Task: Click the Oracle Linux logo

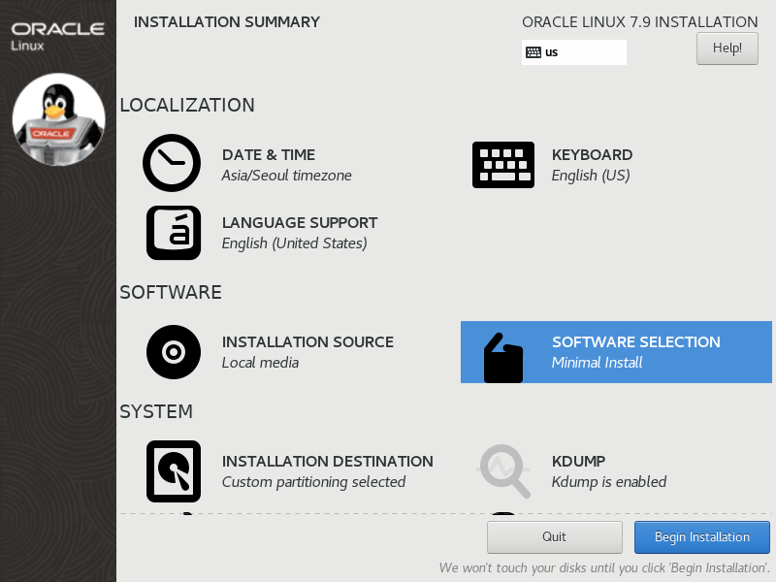Action: pyautogui.click(x=58, y=36)
